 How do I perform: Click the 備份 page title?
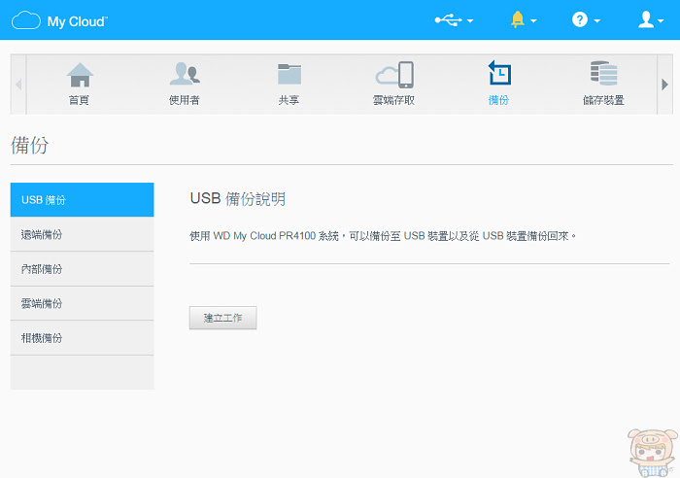tap(29, 145)
